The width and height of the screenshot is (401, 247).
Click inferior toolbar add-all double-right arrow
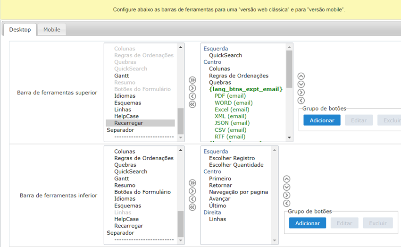tap(192, 183)
